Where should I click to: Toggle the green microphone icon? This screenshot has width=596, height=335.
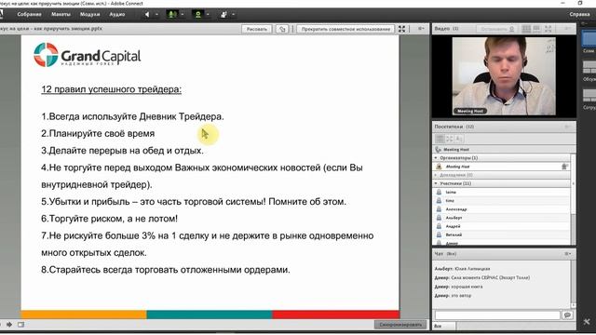[x=172, y=15]
